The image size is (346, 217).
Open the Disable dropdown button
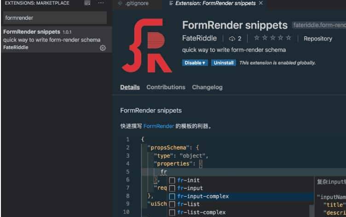[x=195, y=63]
